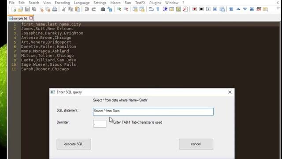This screenshot has width=282, height=159.
Task: Click the Playback macro icon
Action: click(208, 9)
